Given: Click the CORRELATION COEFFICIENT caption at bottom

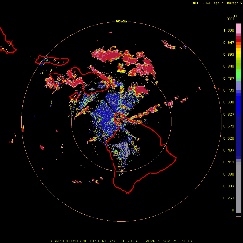Looking at the screenshot, I should tap(122, 241).
